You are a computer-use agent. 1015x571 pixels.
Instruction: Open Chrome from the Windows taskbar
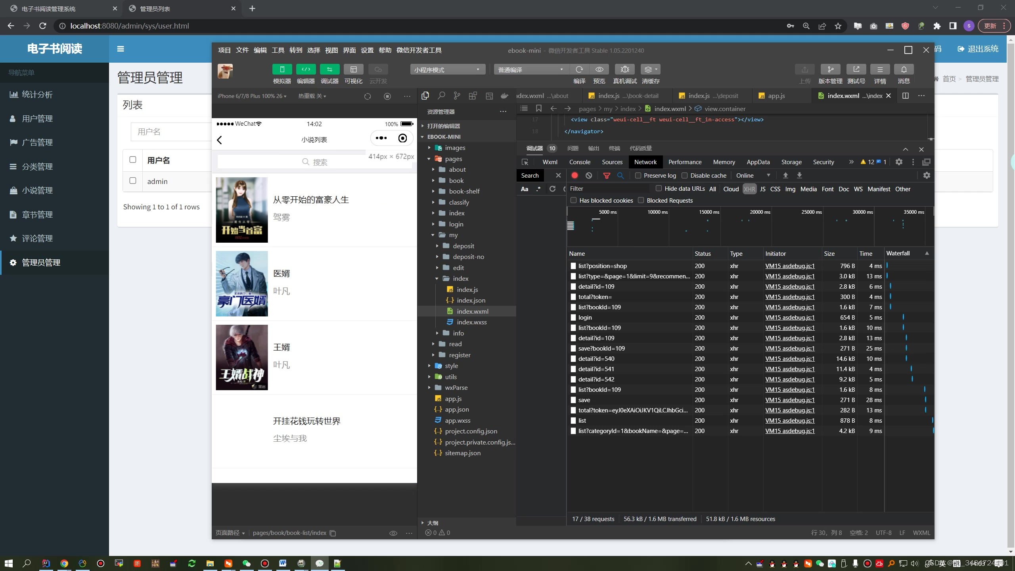click(x=64, y=563)
